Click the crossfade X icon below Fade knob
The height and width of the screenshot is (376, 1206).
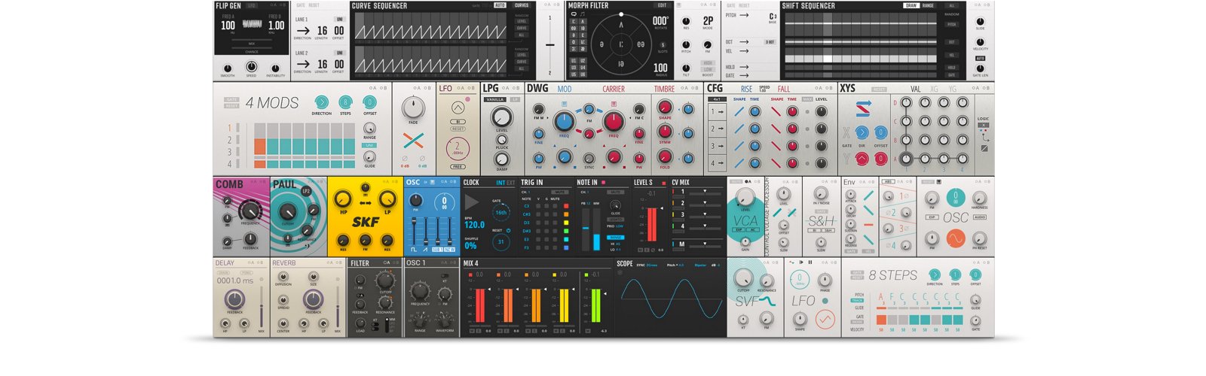(413, 141)
